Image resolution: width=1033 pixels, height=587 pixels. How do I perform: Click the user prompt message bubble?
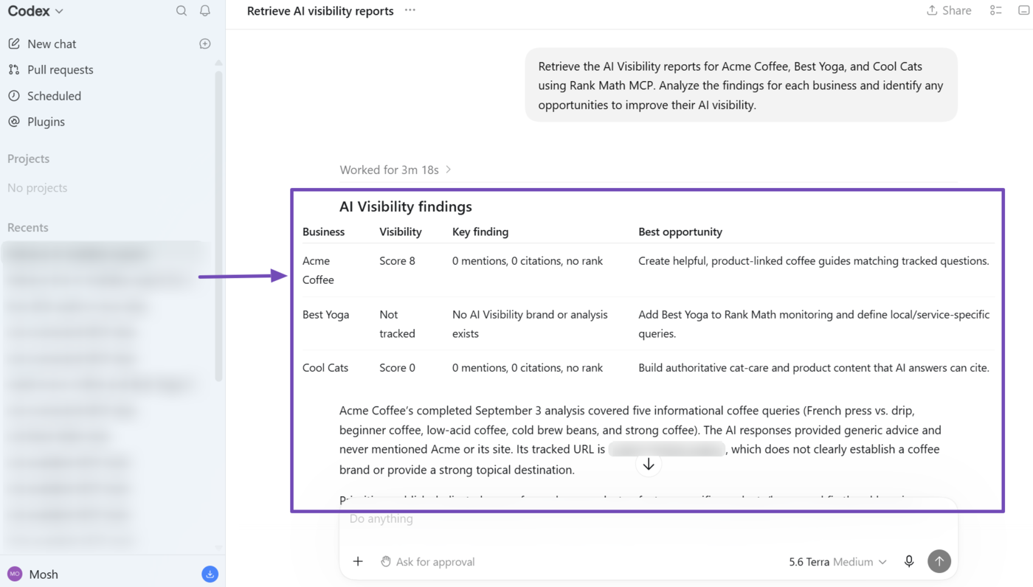point(741,86)
